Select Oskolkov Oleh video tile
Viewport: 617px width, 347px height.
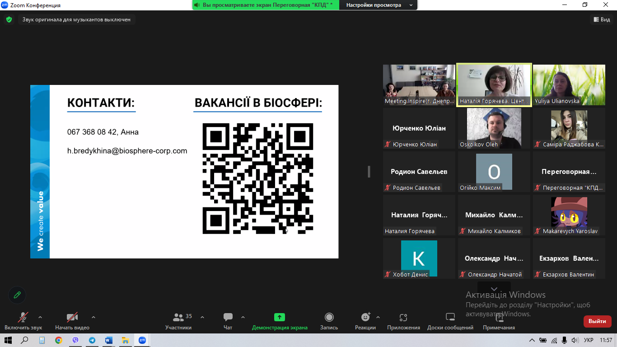pos(494,128)
